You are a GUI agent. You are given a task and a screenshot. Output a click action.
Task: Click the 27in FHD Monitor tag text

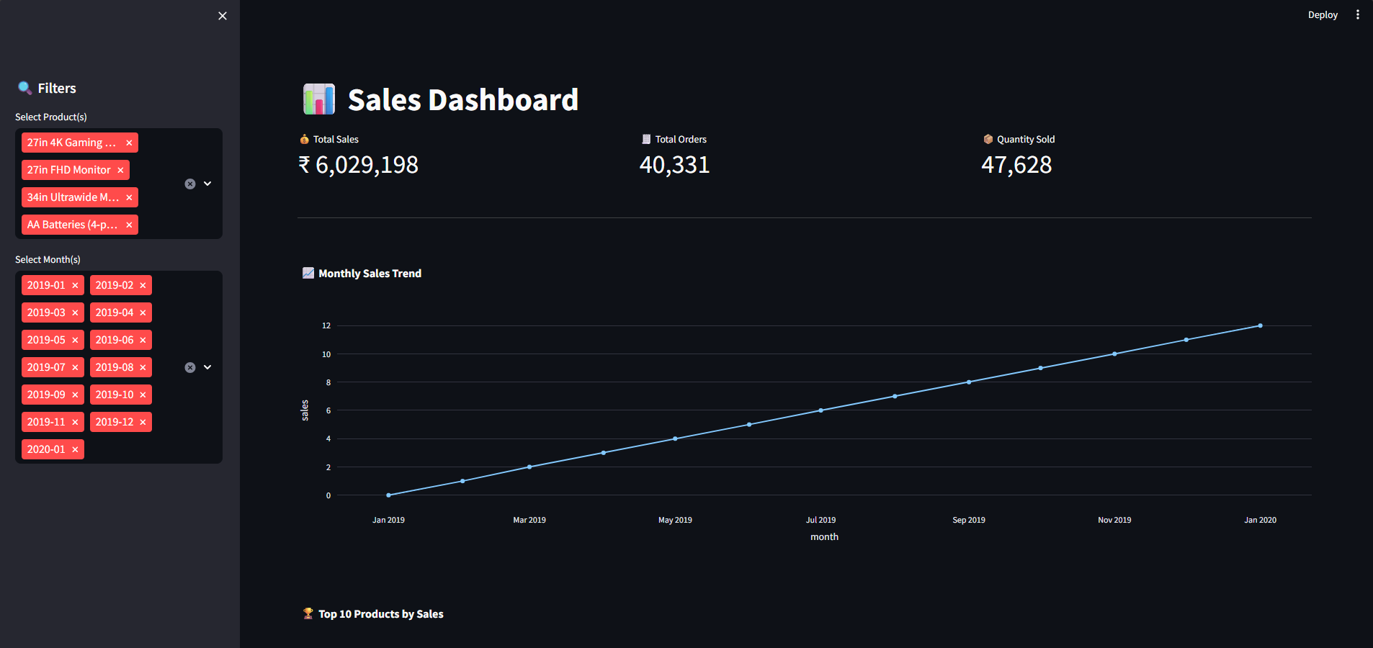[69, 170]
